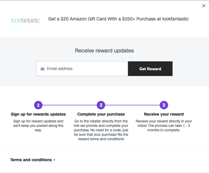This screenshot has height=173, width=209.
Task: Click the 1 - 3 months reward description
Action: point(164,126)
